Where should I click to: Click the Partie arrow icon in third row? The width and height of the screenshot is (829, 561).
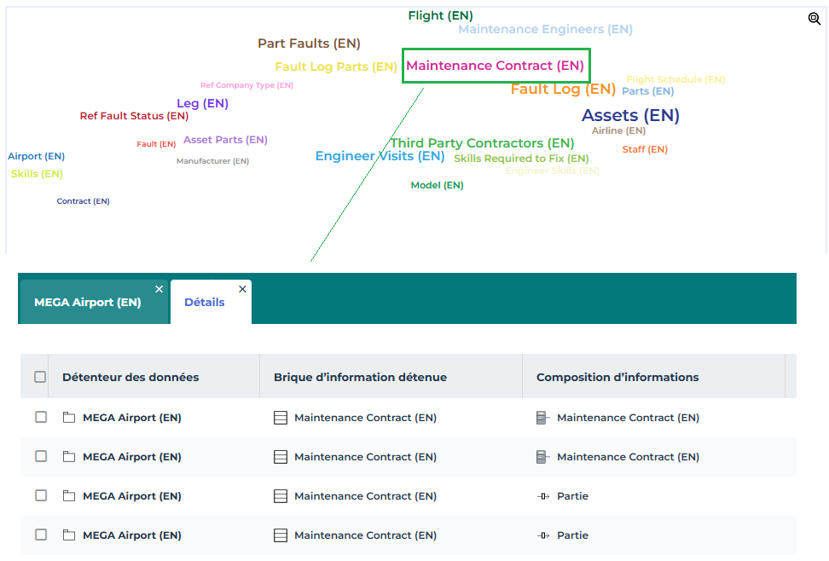coord(543,496)
